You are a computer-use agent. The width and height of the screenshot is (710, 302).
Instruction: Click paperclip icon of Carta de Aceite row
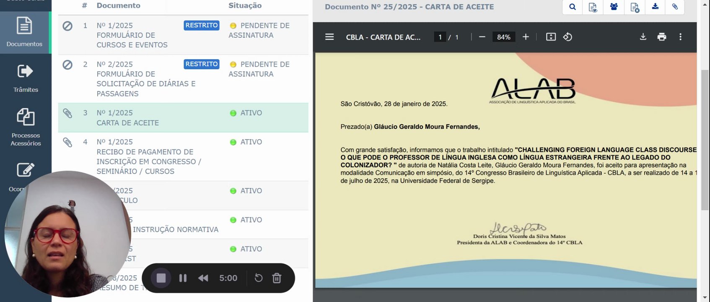pyautogui.click(x=67, y=113)
